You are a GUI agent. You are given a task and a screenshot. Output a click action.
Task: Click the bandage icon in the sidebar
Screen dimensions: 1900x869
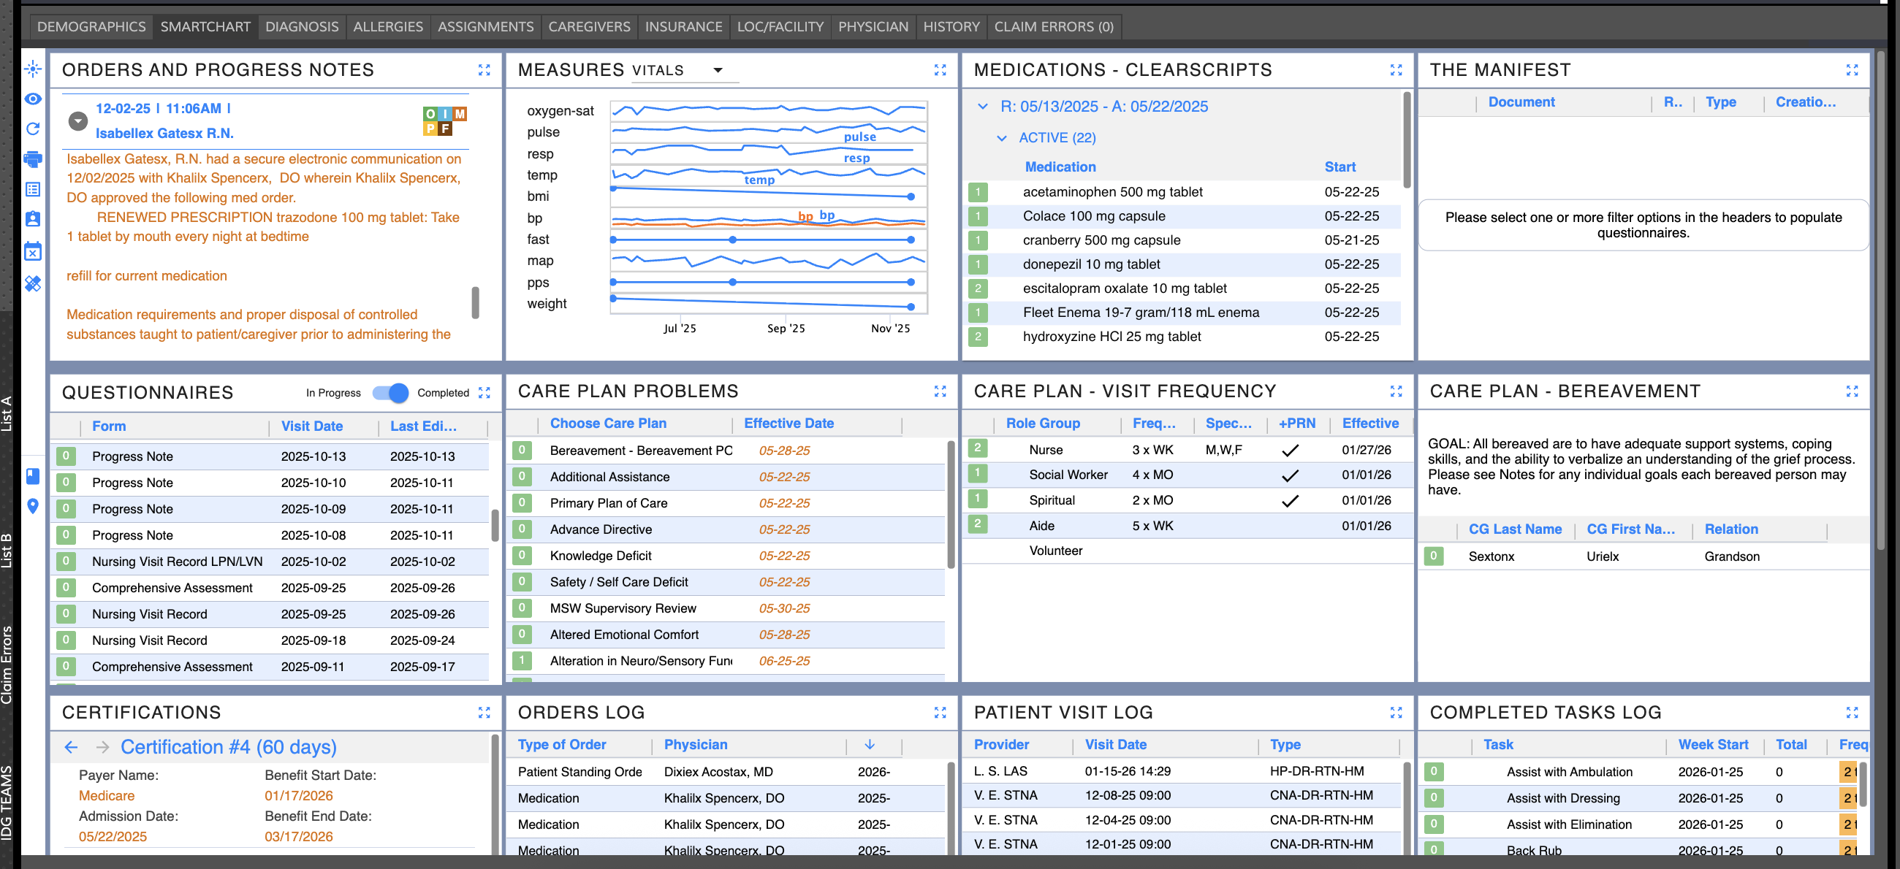[32, 283]
